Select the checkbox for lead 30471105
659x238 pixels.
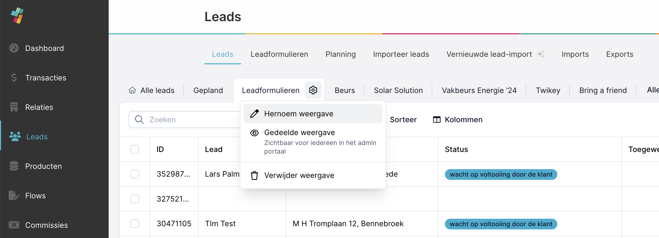point(135,224)
